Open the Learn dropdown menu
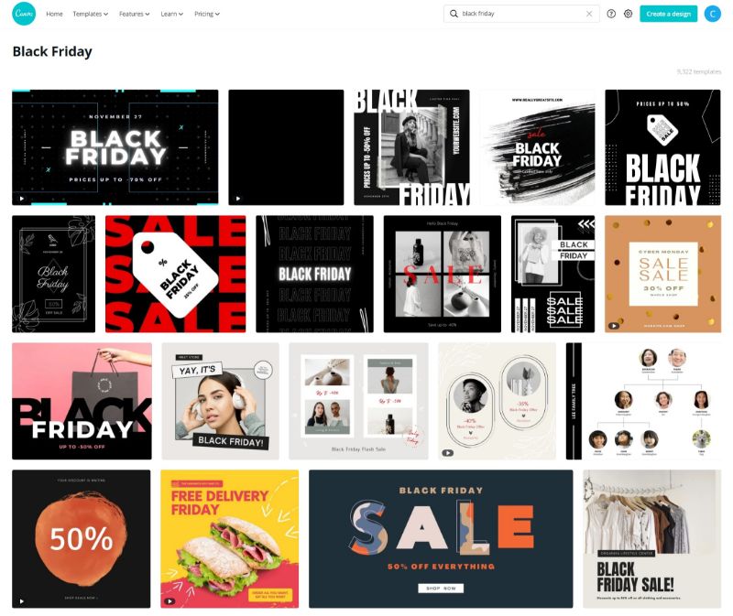The image size is (733, 616). point(171,14)
